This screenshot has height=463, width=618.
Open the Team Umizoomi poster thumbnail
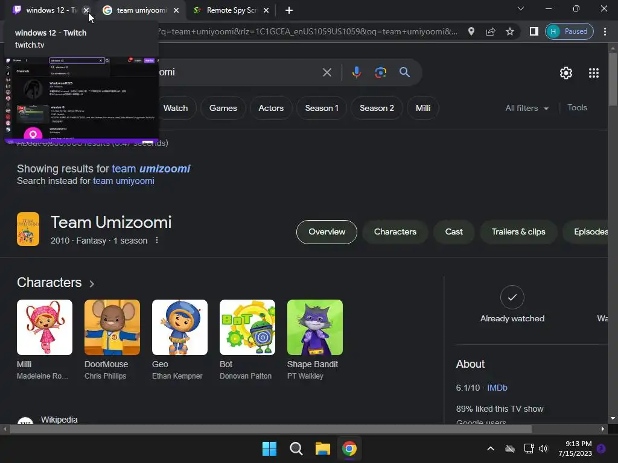click(x=28, y=229)
